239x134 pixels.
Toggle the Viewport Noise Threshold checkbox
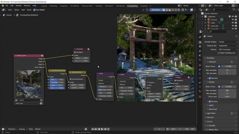point(219,66)
